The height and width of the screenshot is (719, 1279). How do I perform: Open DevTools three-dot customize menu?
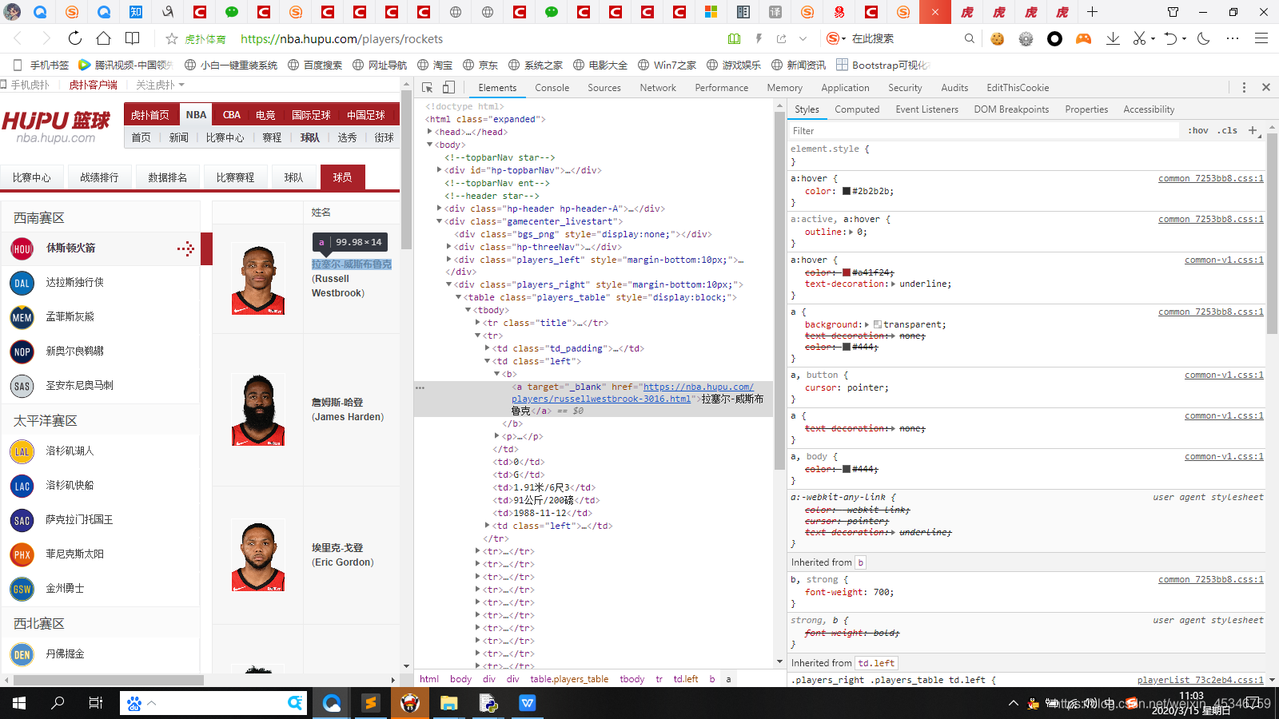coord(1244,88)
